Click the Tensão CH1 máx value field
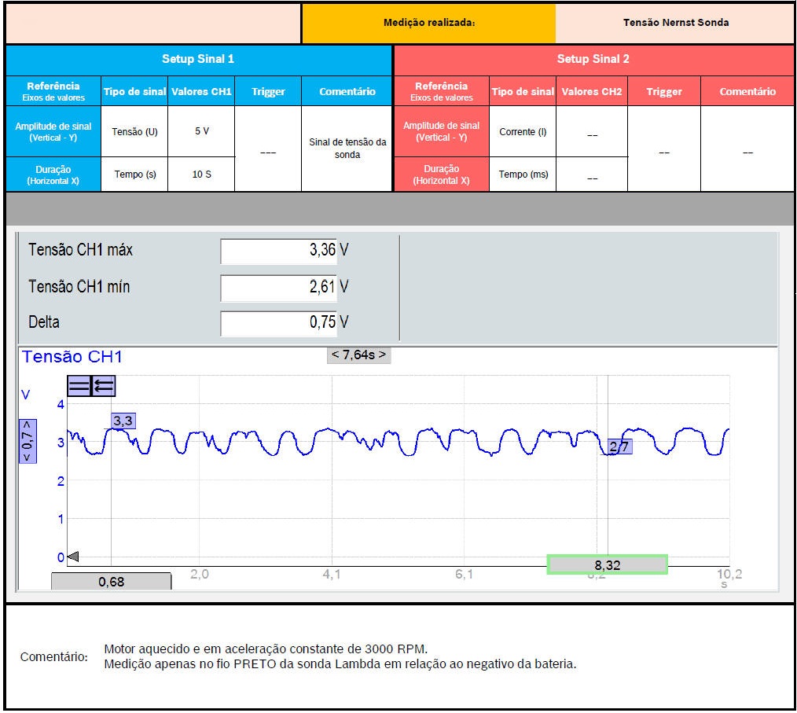The image size is (797, 713). pyautogui.click(x=279, y=251)
